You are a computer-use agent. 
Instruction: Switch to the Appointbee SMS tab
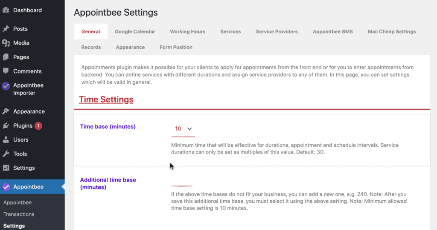pyautogui.click(x=333, y=31)
